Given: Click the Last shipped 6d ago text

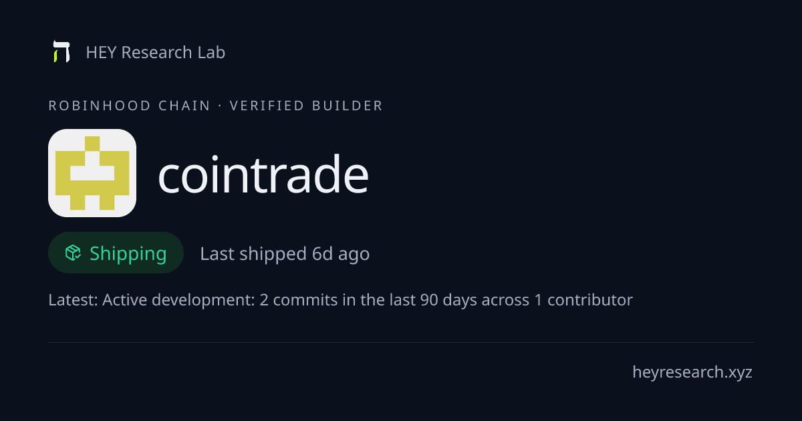Looking at the screenshot, I should [x=285, y=254].
